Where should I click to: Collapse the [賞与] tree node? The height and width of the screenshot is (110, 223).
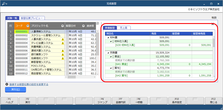(111, 68)
